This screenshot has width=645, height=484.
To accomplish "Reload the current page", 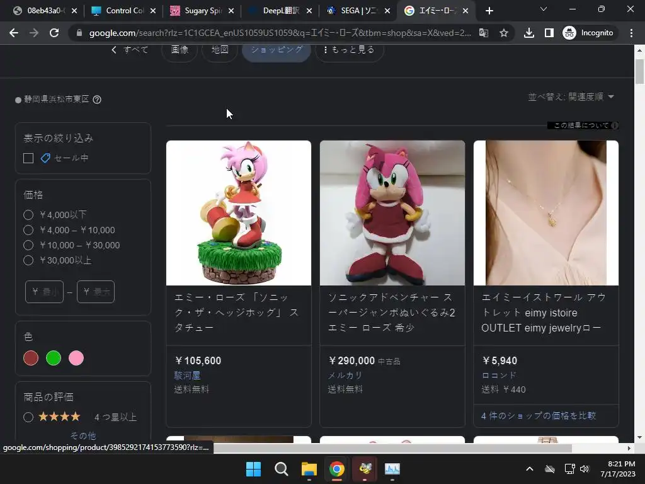I will click(x=54, y=33).
